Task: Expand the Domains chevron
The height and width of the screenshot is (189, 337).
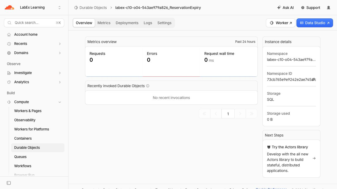Action: [60, 53]
